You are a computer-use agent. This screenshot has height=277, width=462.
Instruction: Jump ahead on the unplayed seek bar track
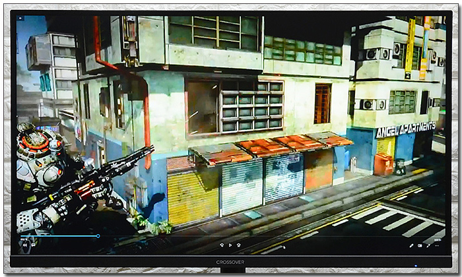[264, 235]
